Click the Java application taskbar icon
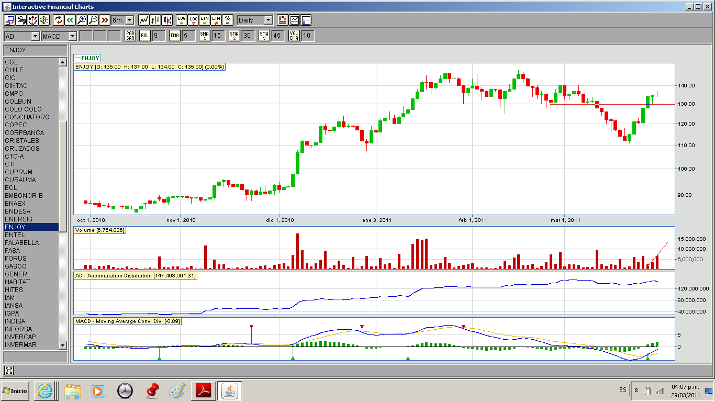The width and height of the screenshot is (715, 402). 229,390
